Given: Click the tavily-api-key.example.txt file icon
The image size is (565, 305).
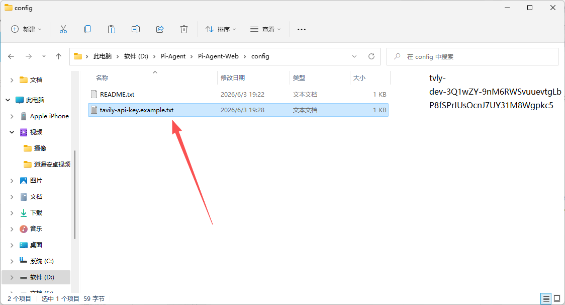Looking at the screenshot, I should click(94, 110).
